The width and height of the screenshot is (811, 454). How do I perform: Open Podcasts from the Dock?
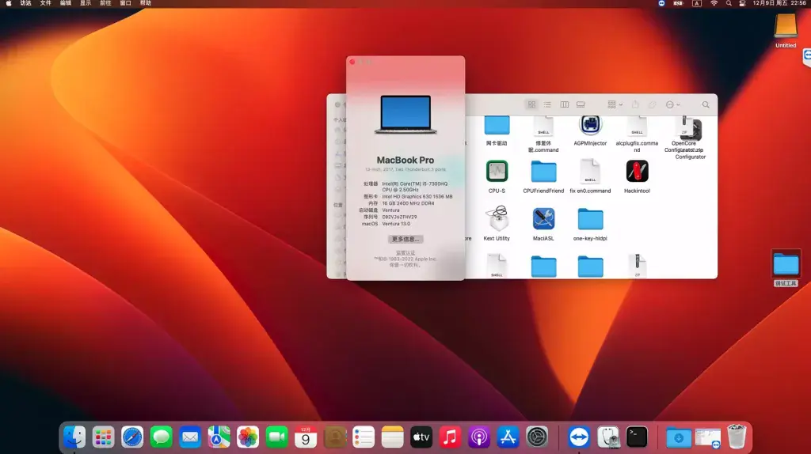(x=479, y=437)
